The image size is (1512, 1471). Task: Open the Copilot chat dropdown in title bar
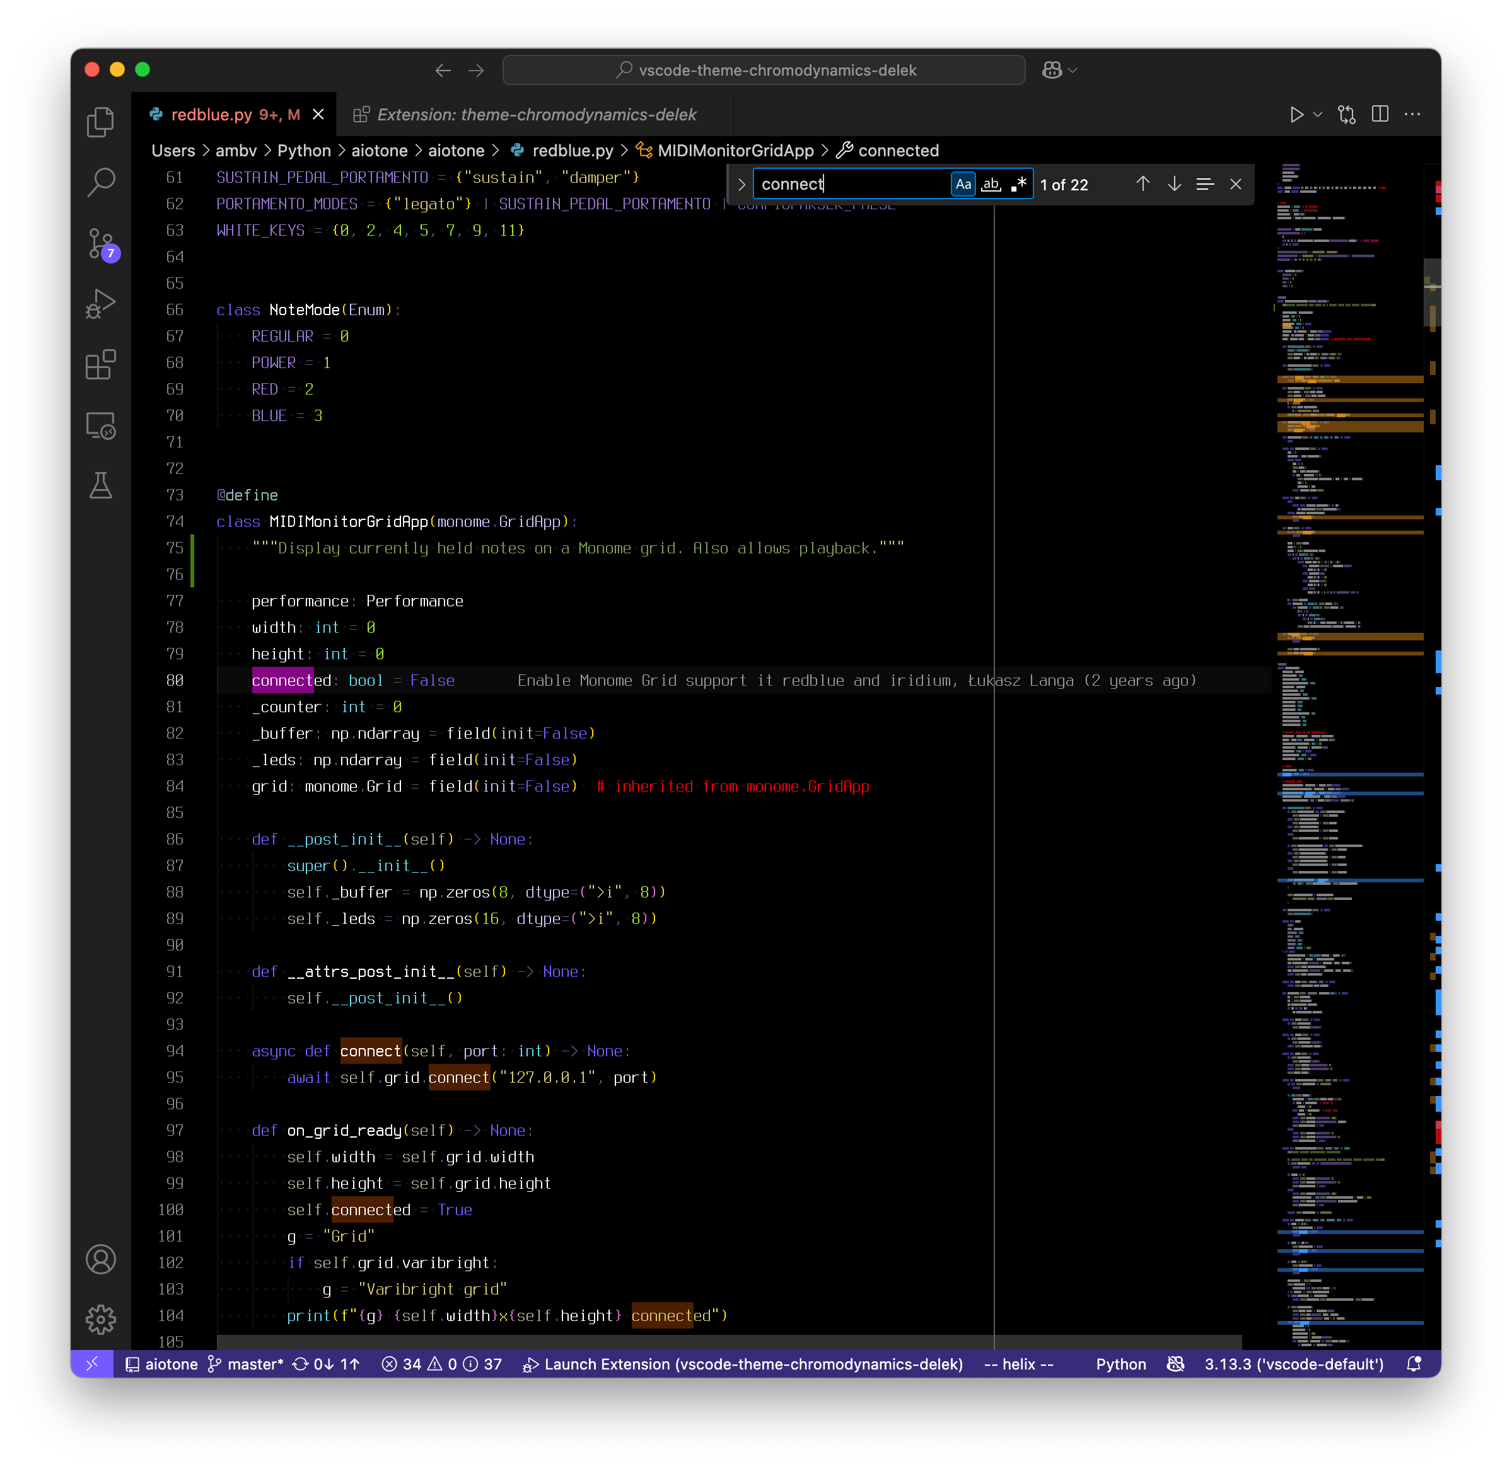click(x=1072, y=71)
